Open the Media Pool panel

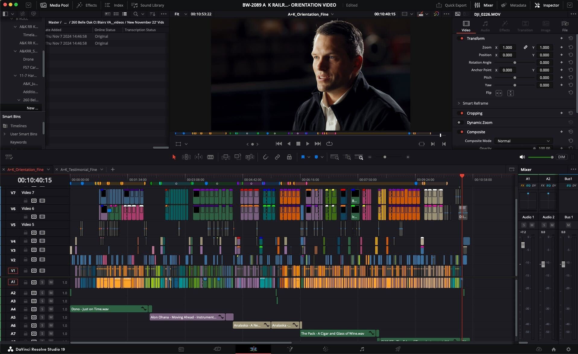(x=55, y=5)
